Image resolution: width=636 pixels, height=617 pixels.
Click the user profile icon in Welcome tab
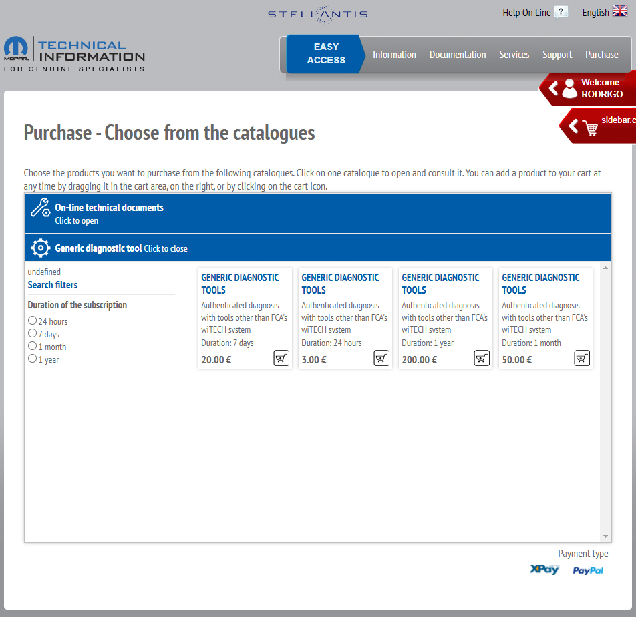[569, 88]
